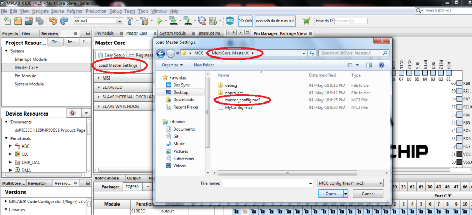Click the File name input field
The height and width of the screenshot is (215, 472).
click(x=266, y=183)
